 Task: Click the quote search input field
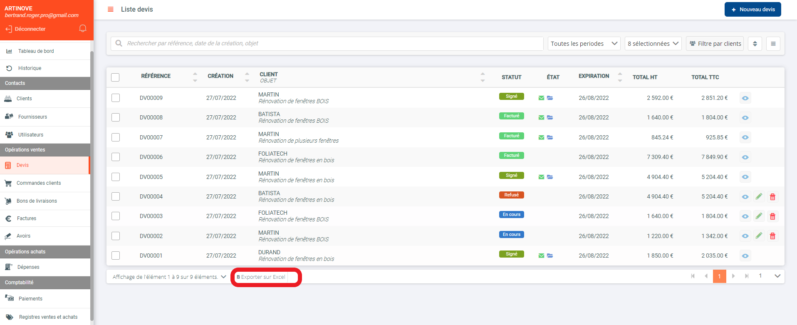coord(327,43)
